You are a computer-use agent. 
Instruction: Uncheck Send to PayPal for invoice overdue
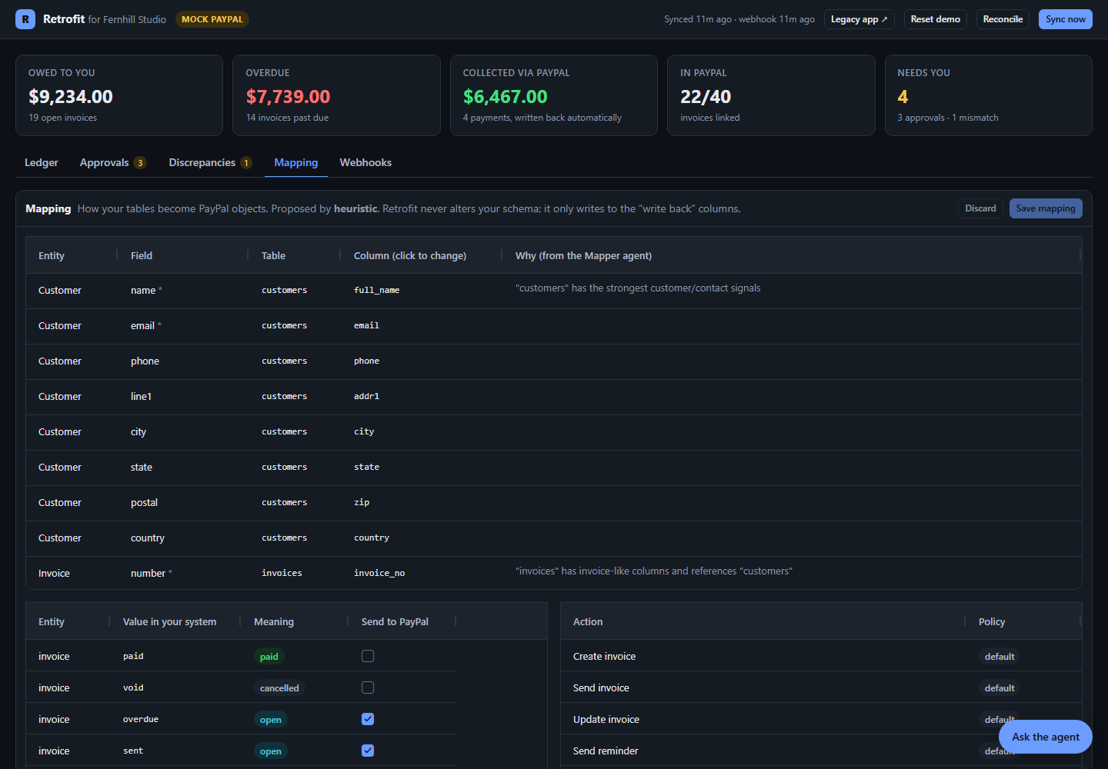(x=368, y=719)
